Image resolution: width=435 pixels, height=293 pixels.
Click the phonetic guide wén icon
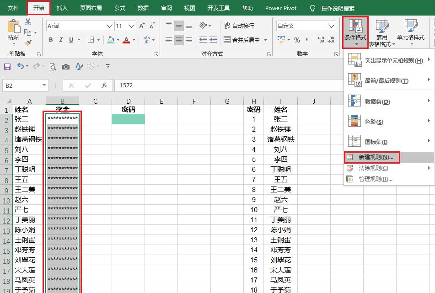pos(146,40)
